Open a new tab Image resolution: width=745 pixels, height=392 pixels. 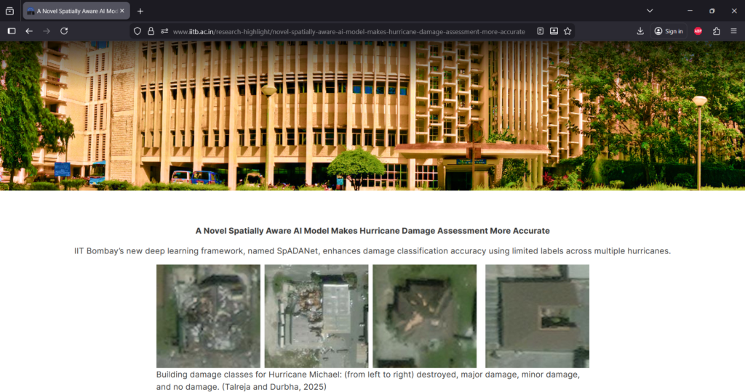[x=140, y=11]
